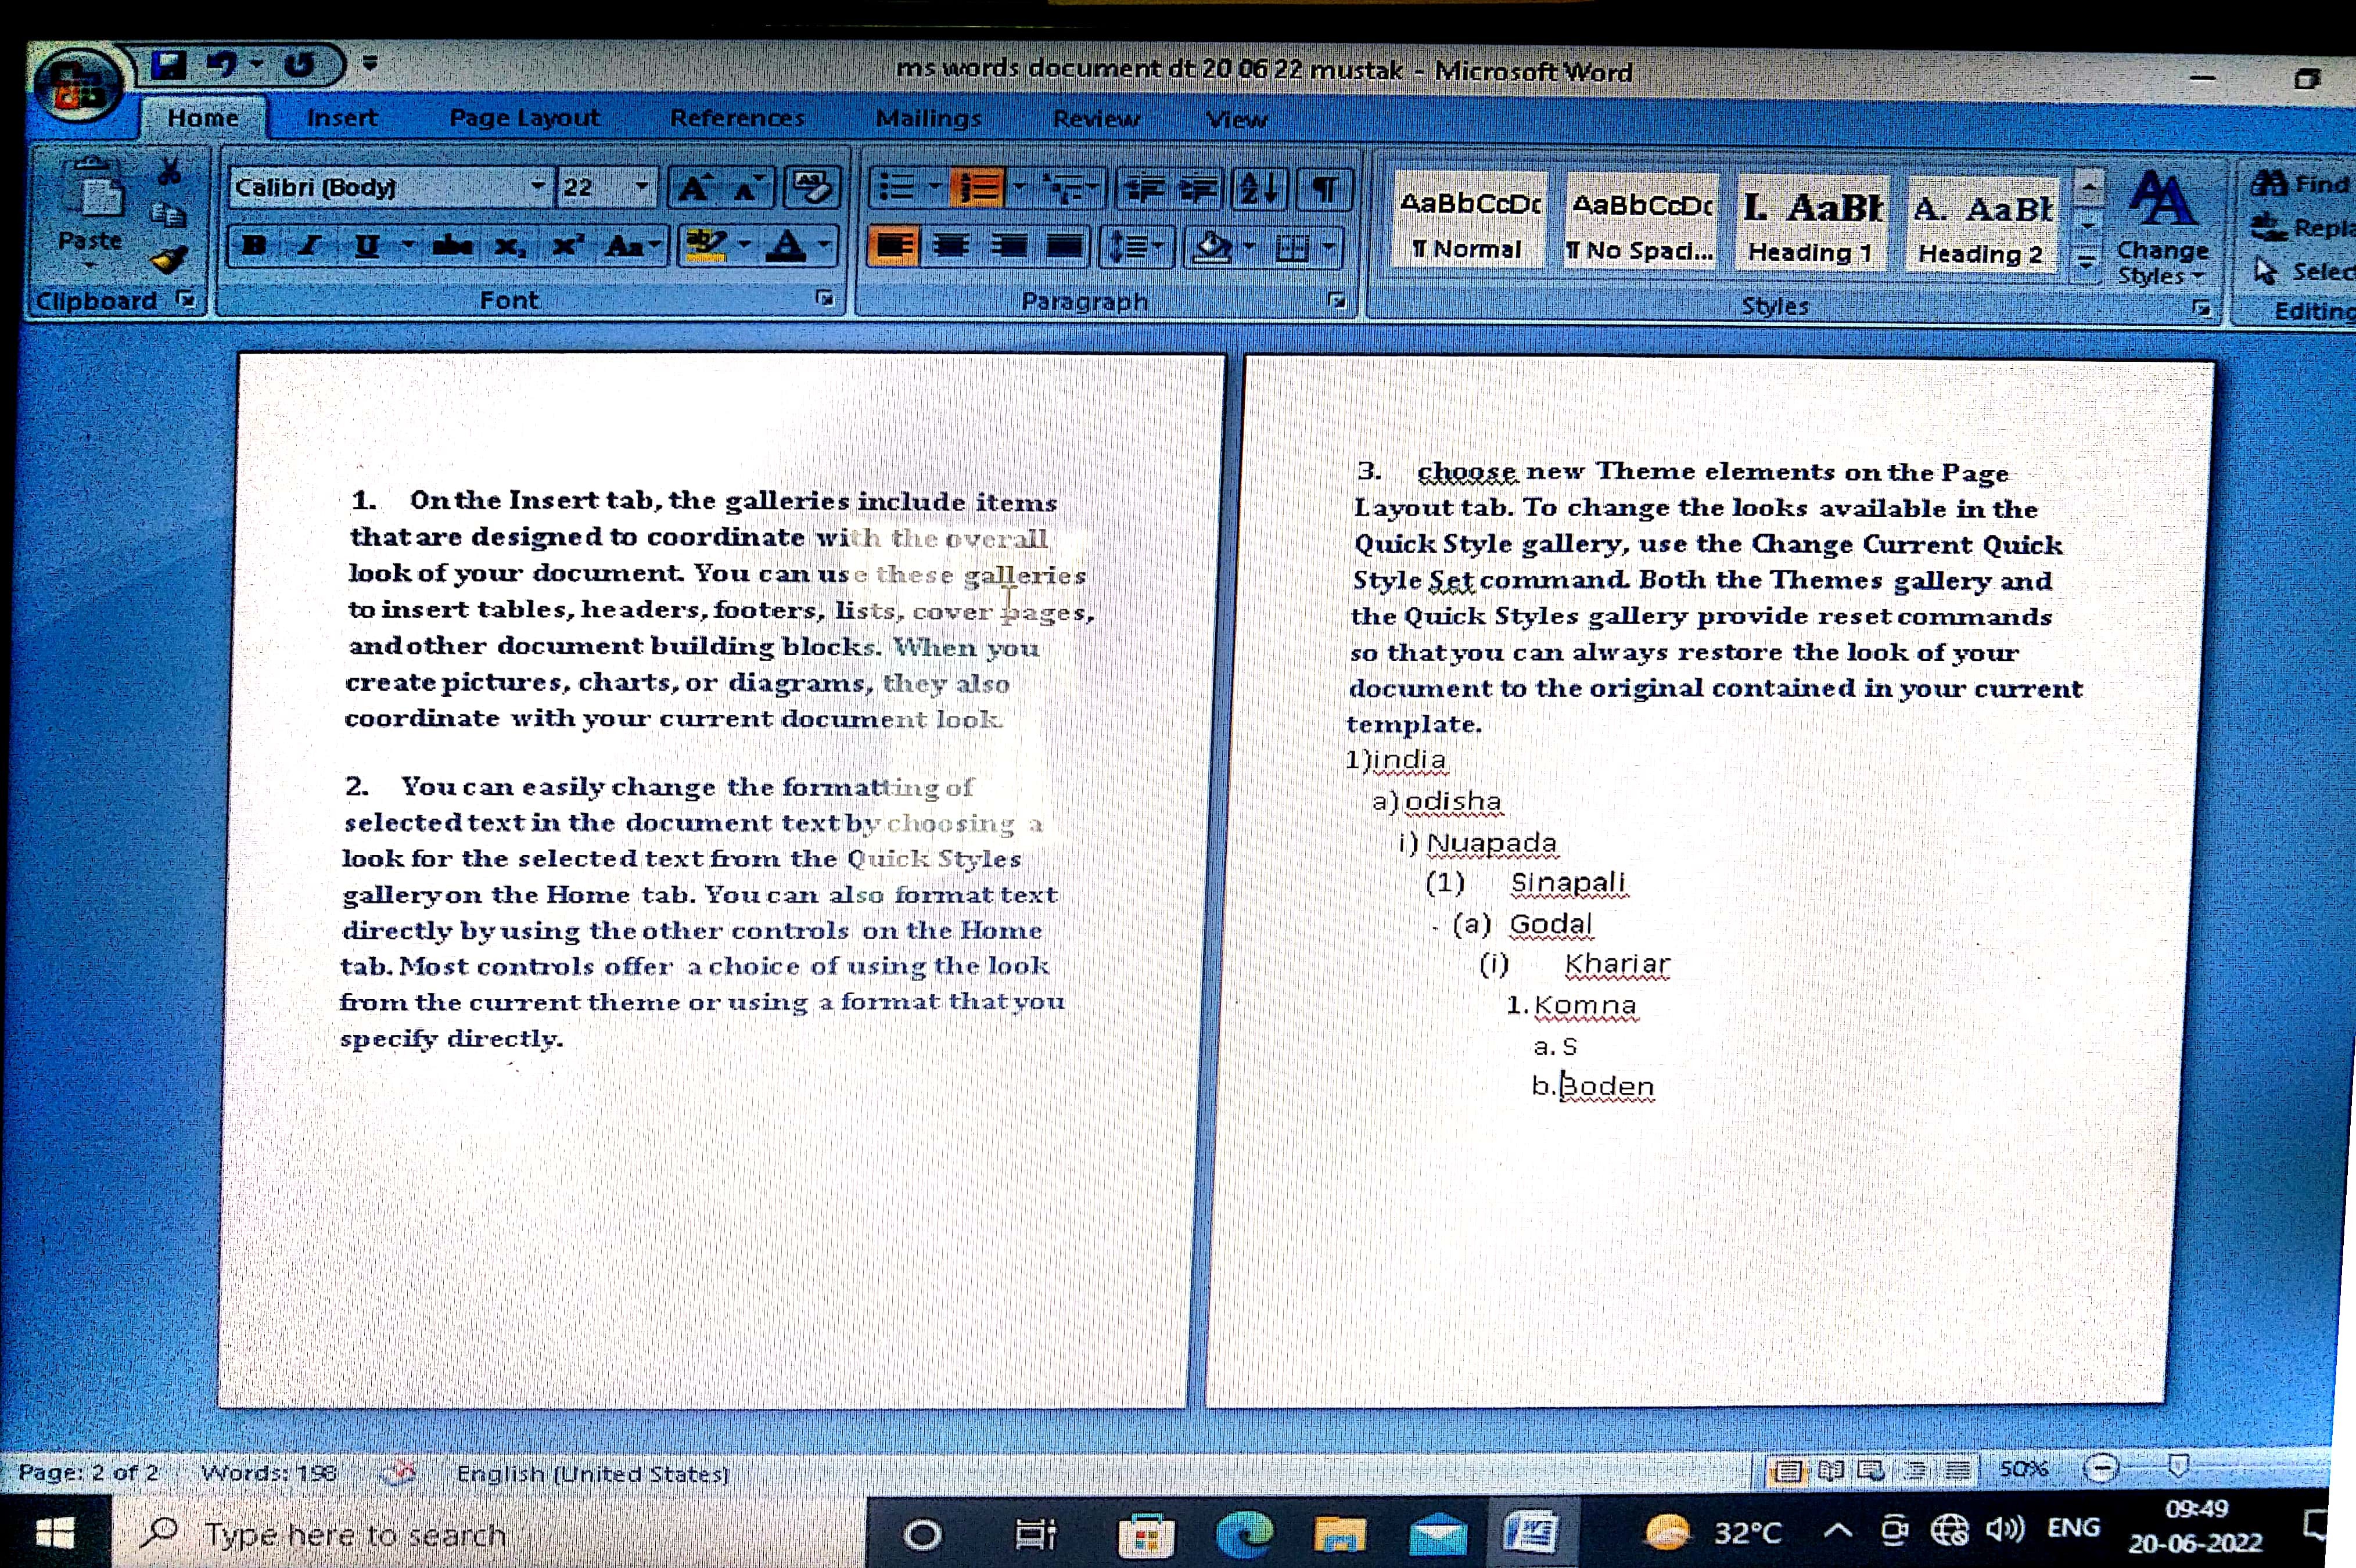The width and height of the screenshot is (2356, 1568).
Task: Click the Save icon in quick access toolbar
Action: [x=168, y=65]
